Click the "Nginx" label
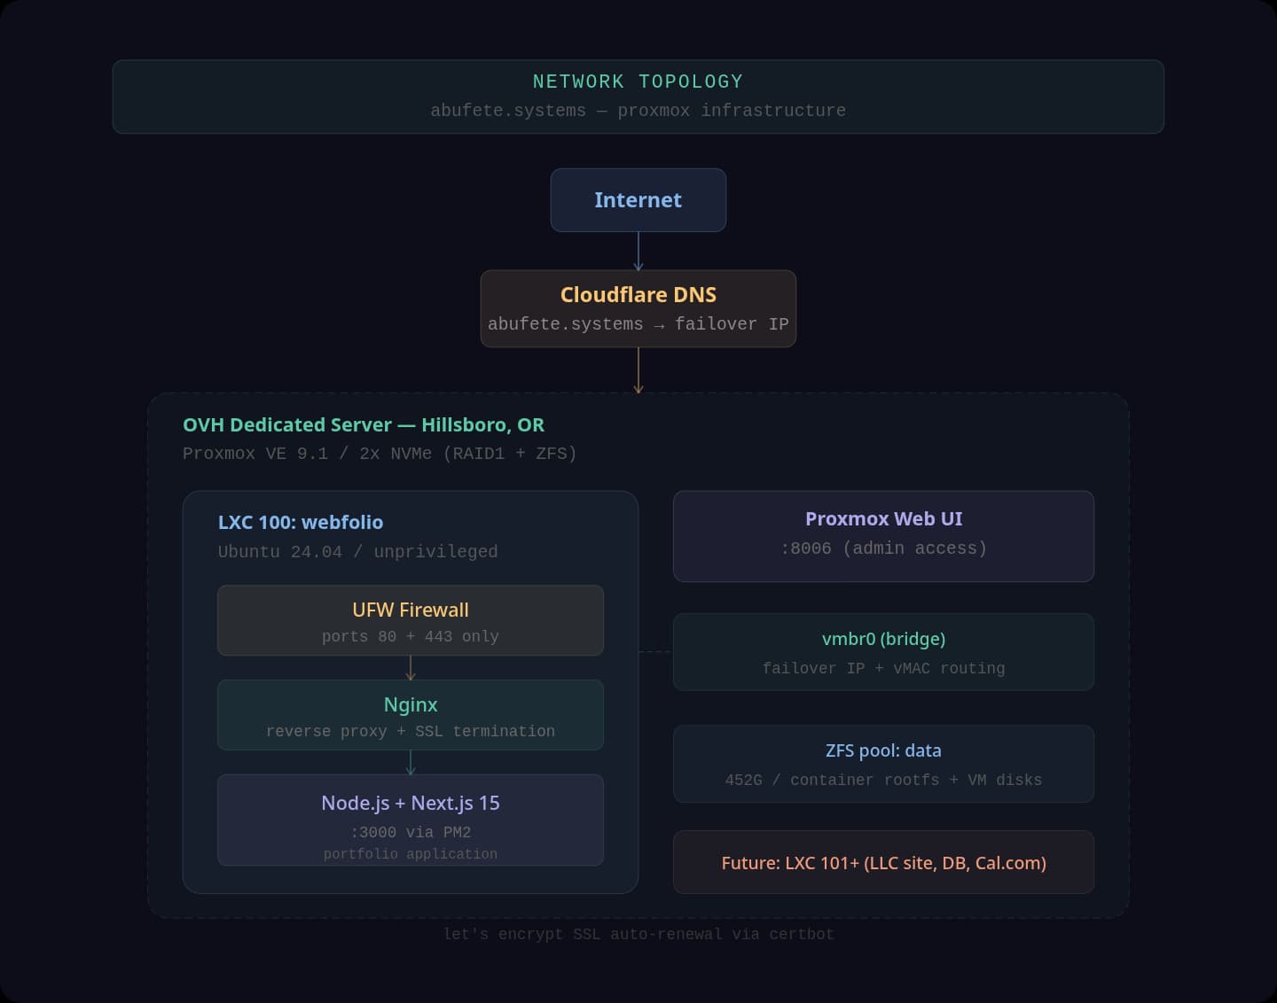The width and height of the screenshot is (1277, 1003). (411, 704)
